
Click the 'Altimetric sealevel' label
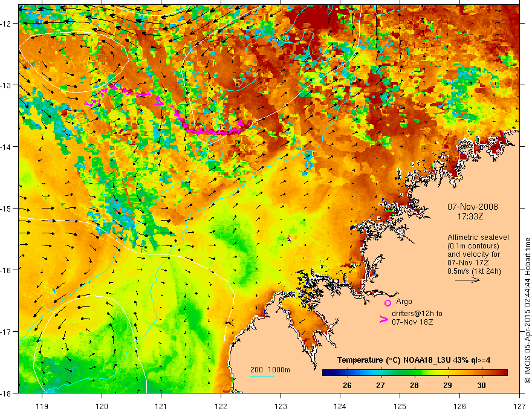[x=478, y=238]
